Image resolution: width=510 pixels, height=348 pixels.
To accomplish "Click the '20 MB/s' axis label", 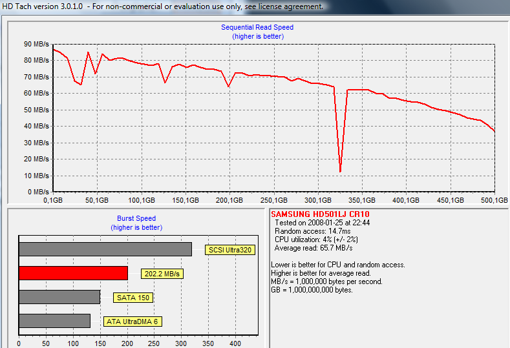I will pos(36,159).
